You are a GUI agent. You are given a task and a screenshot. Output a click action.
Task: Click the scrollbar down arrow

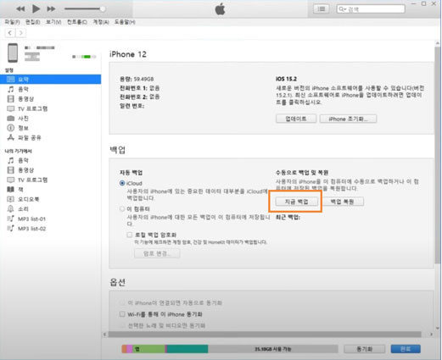[x=438, y=329]
